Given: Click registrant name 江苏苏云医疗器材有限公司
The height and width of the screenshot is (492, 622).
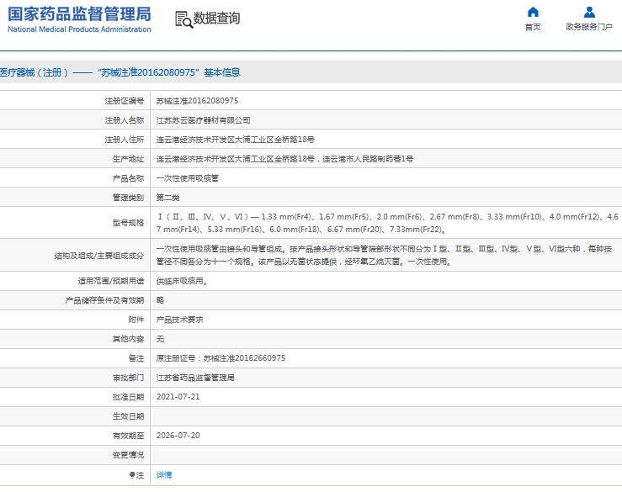Looking at the screenshot, I should tap(203, 120).
